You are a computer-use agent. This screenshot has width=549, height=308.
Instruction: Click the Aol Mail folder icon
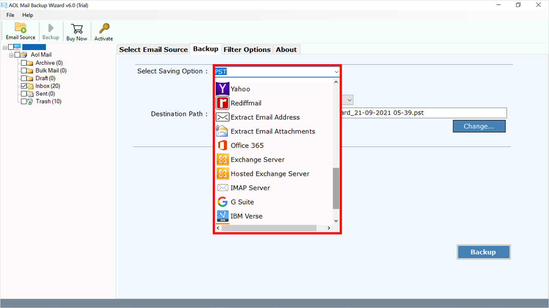[24, 55]
